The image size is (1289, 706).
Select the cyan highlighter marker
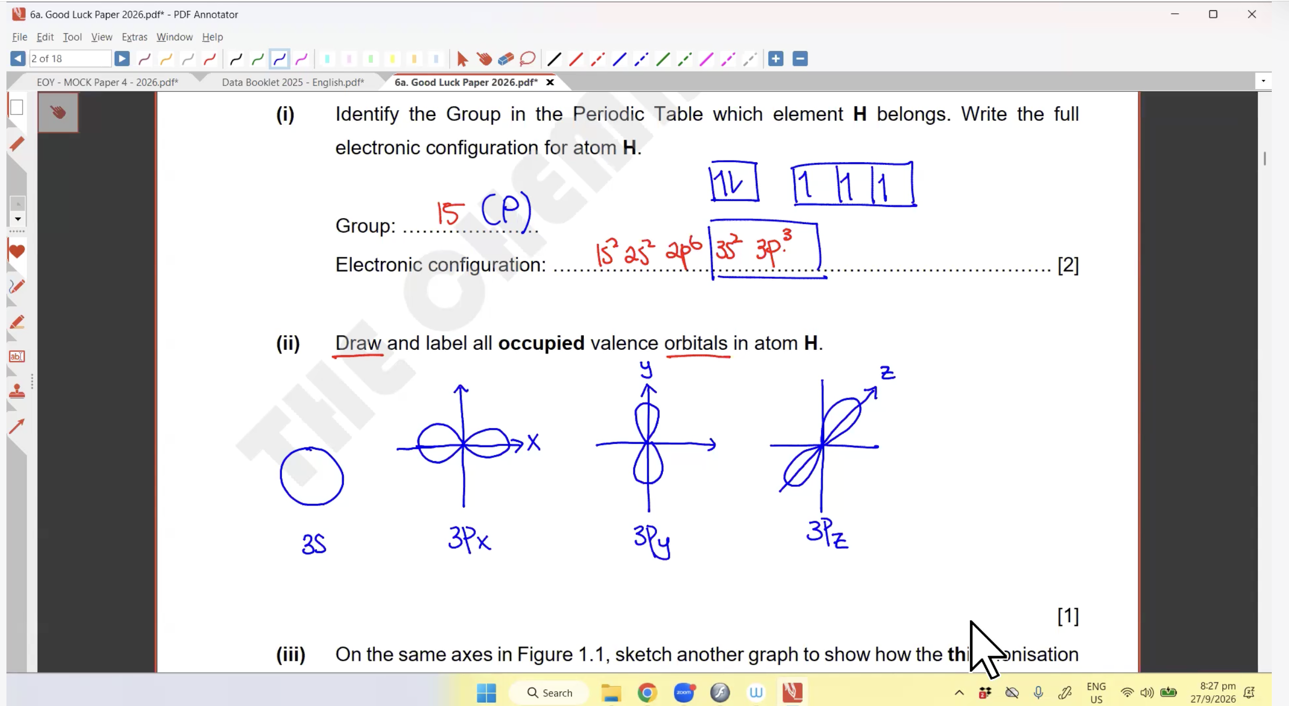(327, 59)
